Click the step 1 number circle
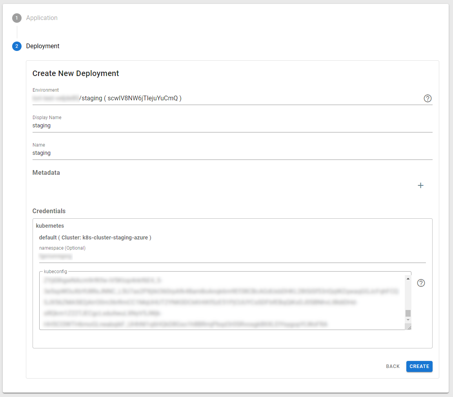The height and width of the screenshot is (397, 453). pyautogui.click(x=17, y=18)
